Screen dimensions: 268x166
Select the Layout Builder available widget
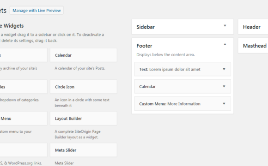point(84,119)
